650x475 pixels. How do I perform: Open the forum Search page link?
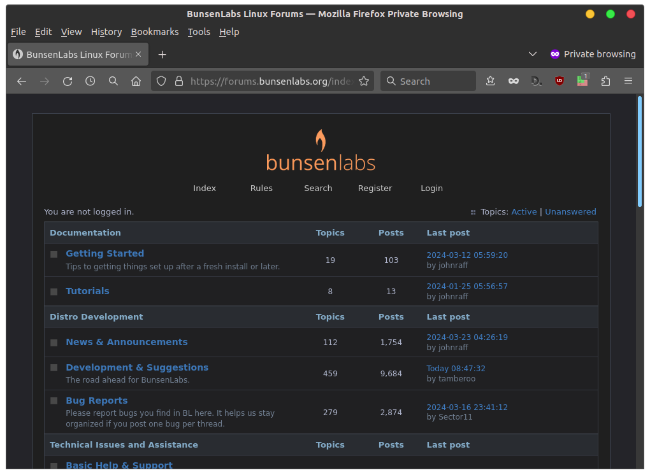[318, 188]
